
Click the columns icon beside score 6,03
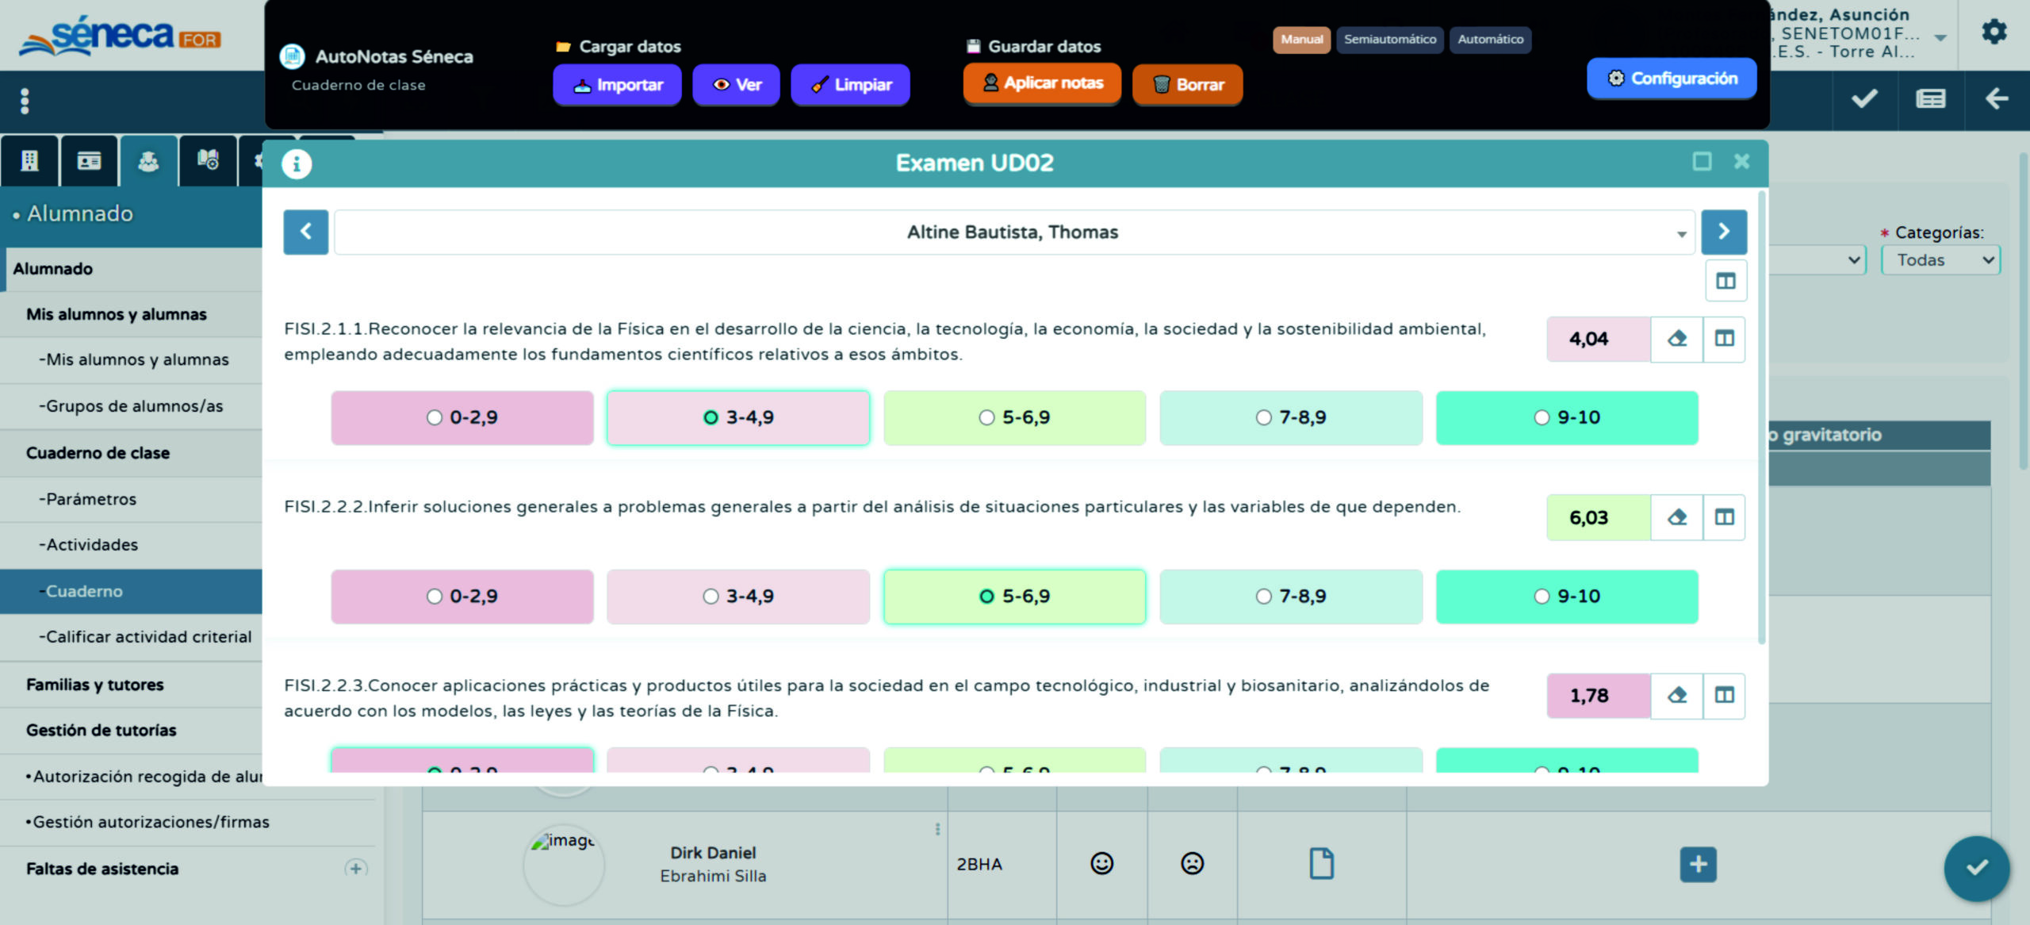coord(1724,517)
